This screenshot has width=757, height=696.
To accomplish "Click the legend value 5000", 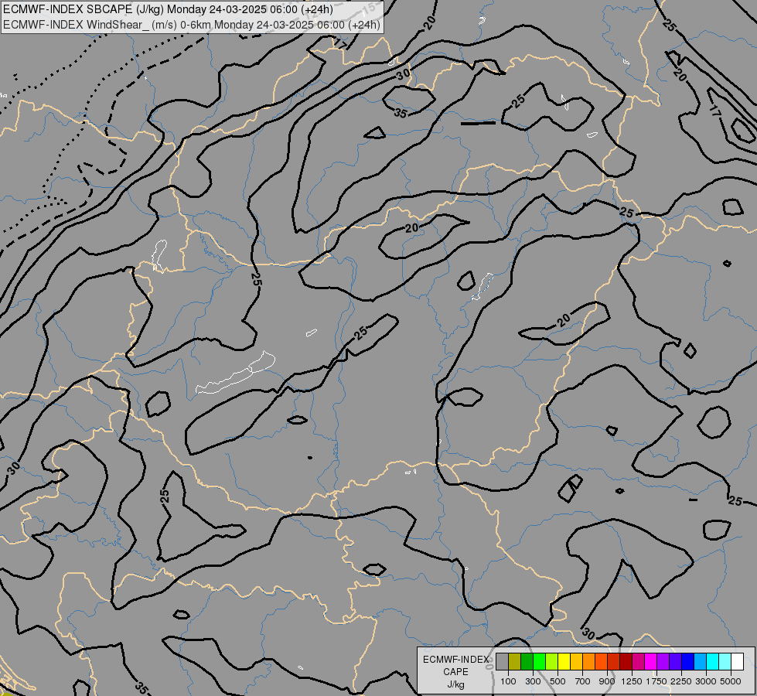I will point(731,681).
